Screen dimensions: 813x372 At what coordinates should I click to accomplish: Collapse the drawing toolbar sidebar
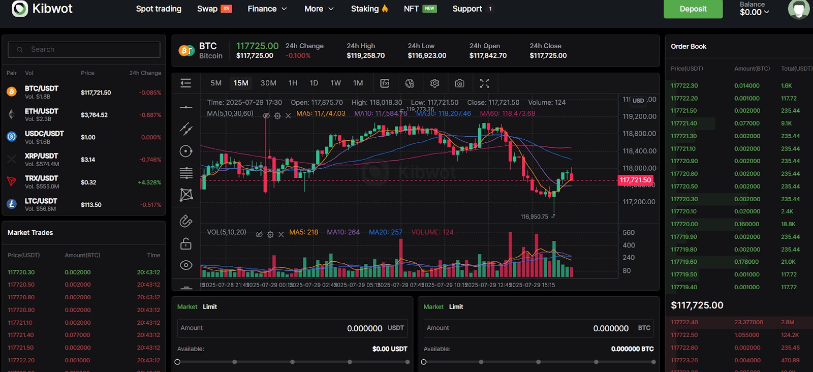(186, 83)
